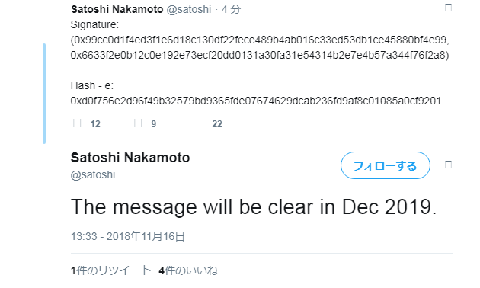
Task: Click the reply count 12
Action: click(x=95, y=124)
